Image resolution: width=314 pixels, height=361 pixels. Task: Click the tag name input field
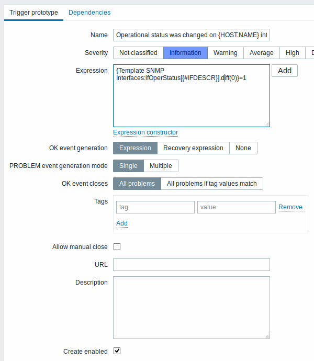click(x=155, y=207)
